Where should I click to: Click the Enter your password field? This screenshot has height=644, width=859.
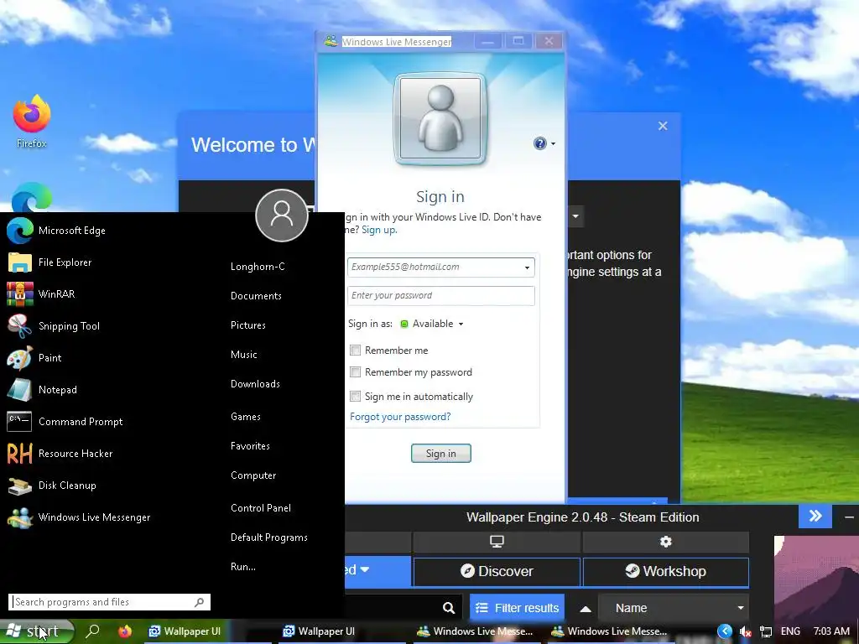(441, 296)
